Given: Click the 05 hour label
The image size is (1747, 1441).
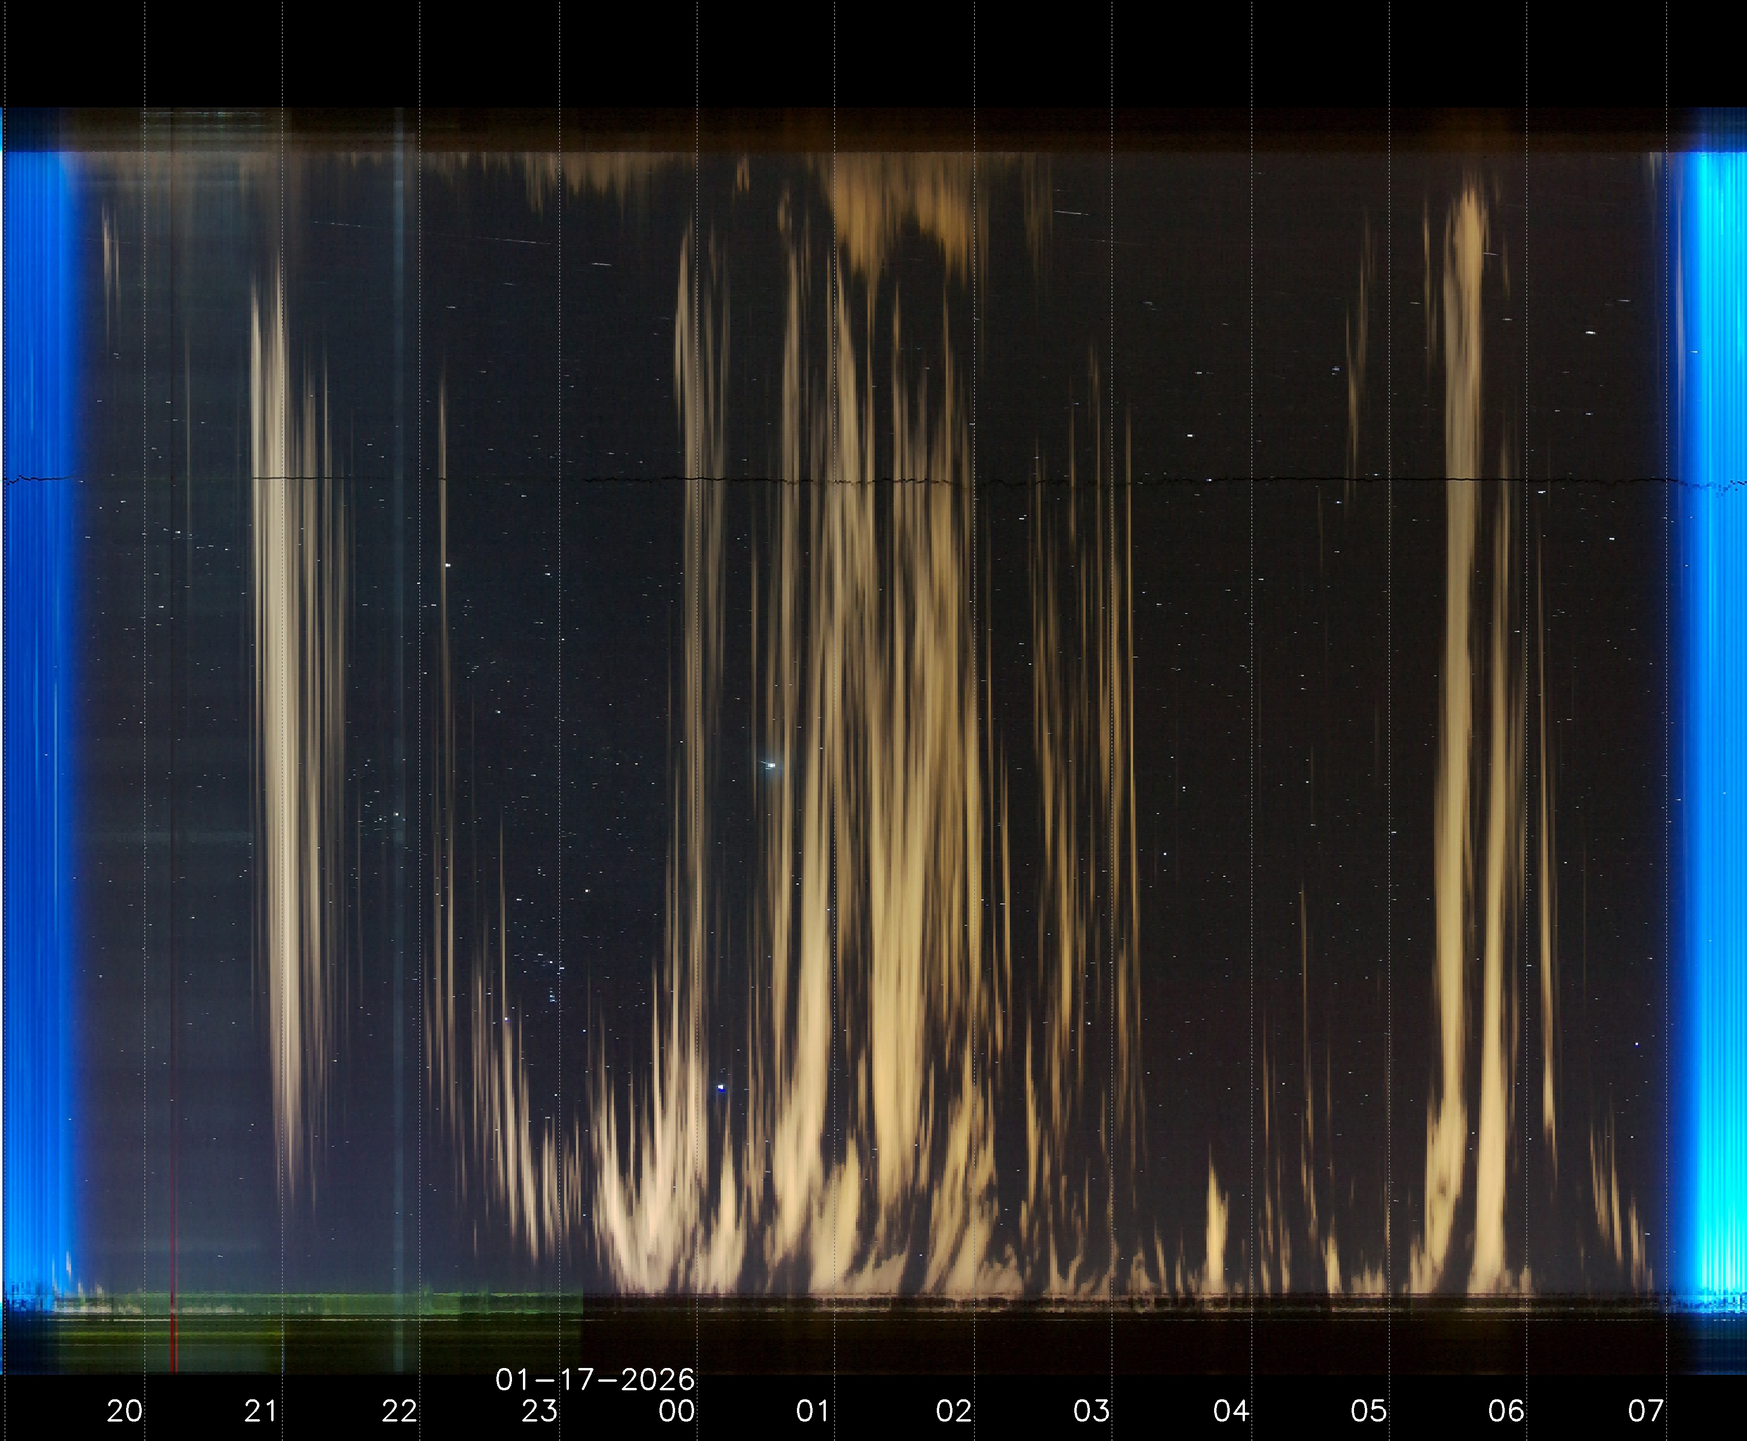Looking at the screenshot, I should click(x=1368, y=1411).
